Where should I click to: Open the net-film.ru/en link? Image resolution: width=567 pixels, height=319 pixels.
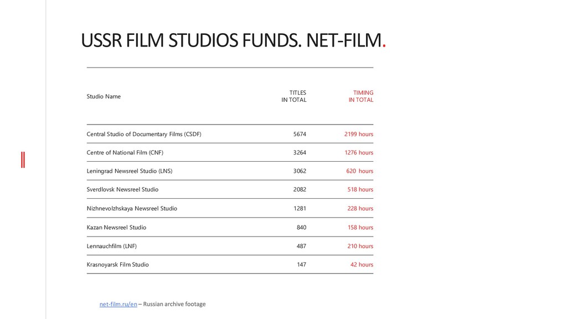118,304
